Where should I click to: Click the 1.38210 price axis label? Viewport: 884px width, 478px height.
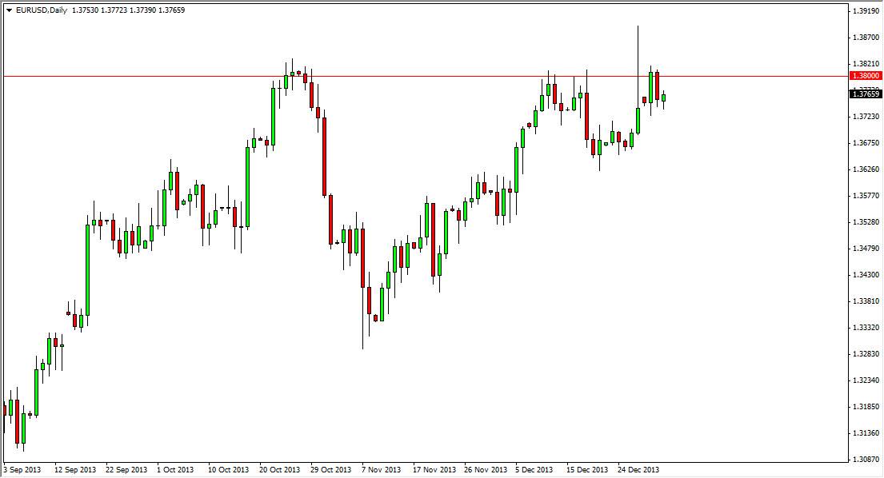pyautogui.click(x=866, y=64)
